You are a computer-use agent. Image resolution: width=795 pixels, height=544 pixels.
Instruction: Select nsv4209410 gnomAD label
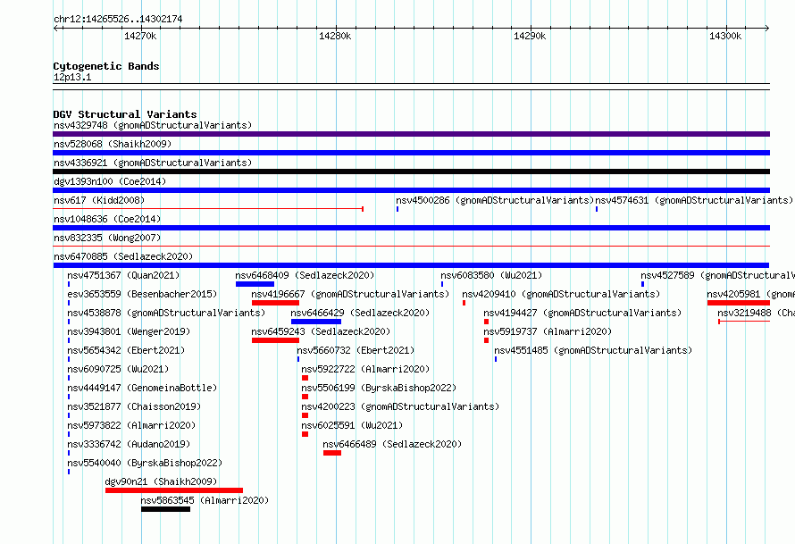click(x=561, y=294)
